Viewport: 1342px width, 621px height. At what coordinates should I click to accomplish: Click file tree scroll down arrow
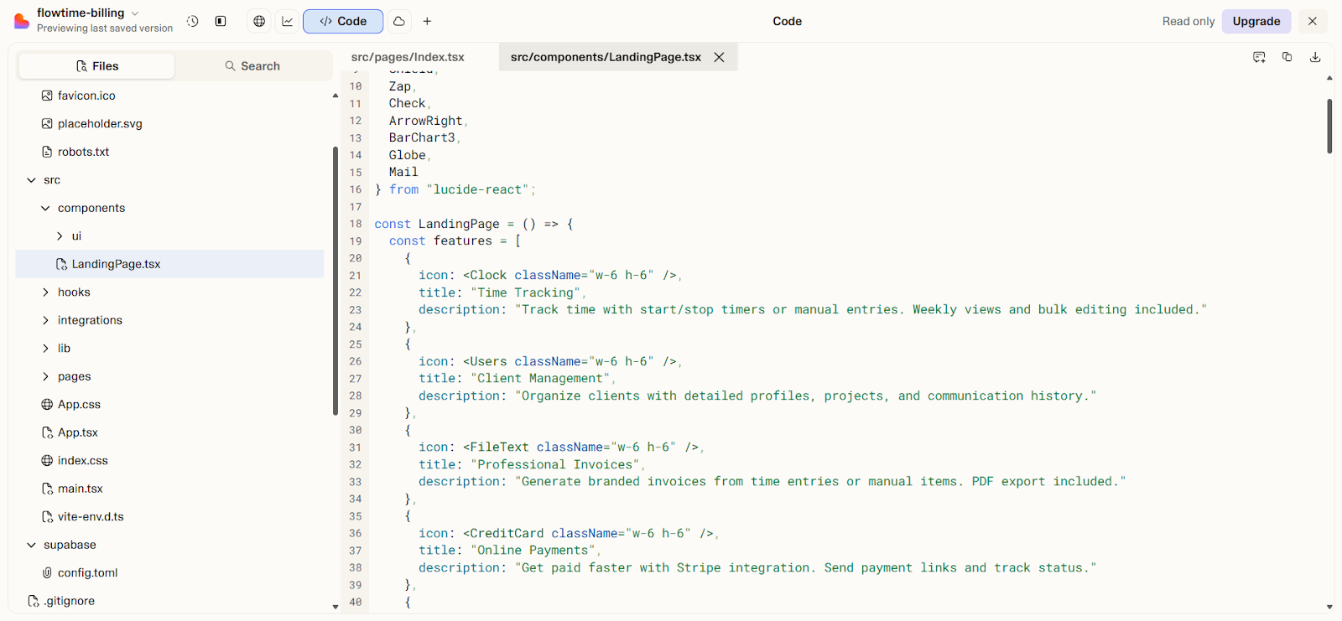pos(335,607)
